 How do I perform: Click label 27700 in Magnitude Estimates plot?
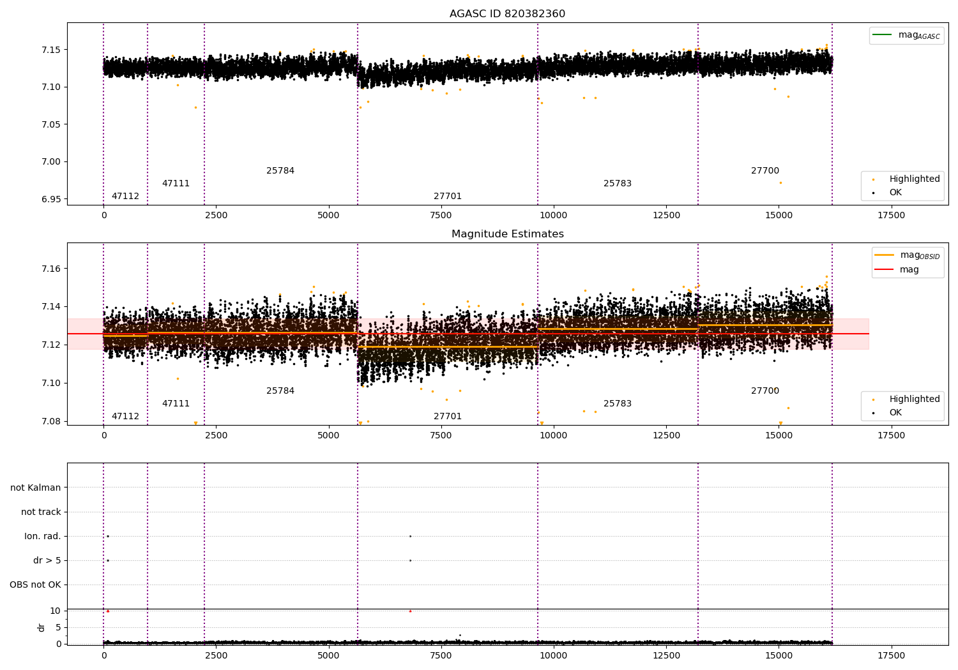(x=765, y=391)
